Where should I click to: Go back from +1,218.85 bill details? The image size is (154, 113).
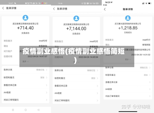[x=105, y=9]
